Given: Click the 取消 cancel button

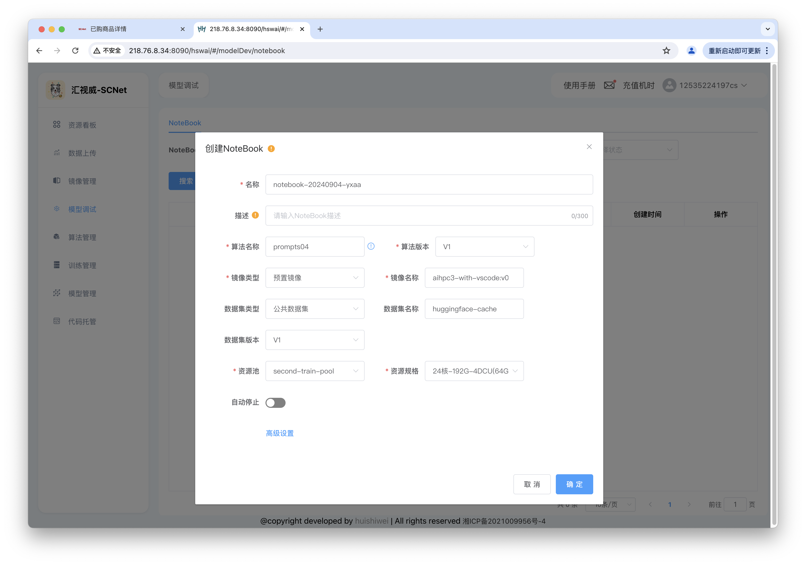Looking at the screenshot, I should coord(531,484).
